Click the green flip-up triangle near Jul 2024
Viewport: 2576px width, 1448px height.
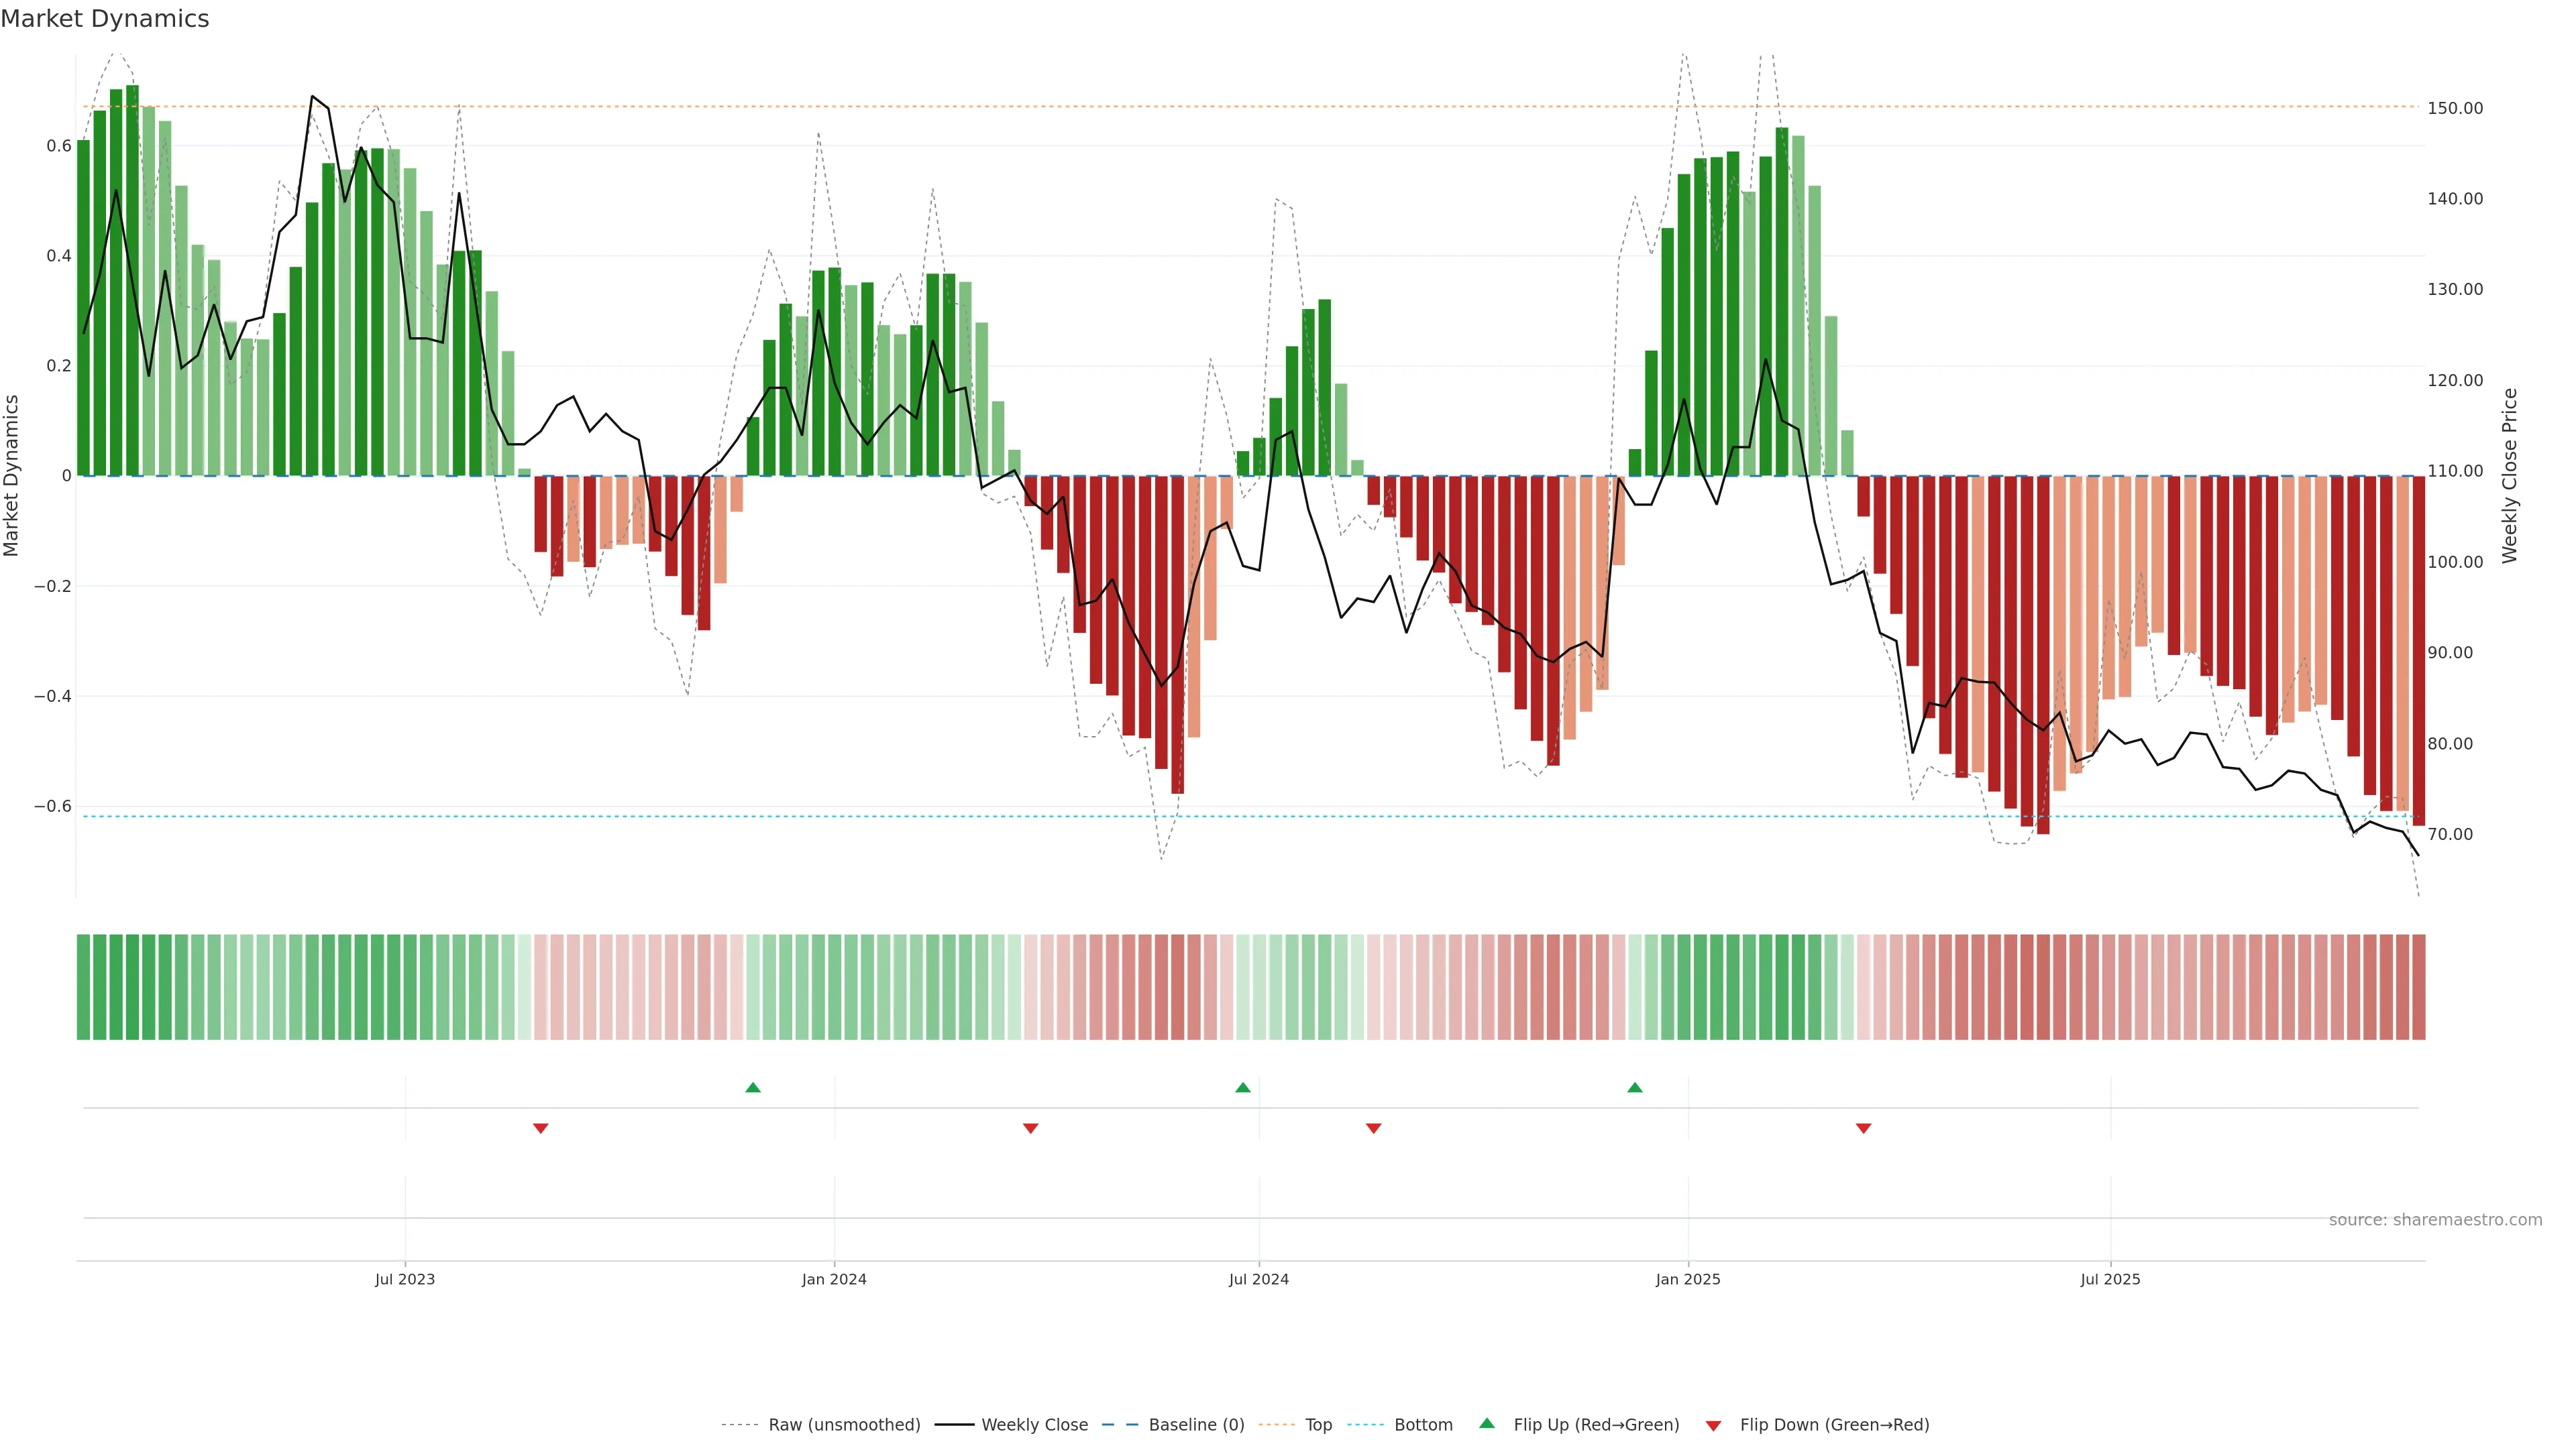[x=1242, y=1087]
